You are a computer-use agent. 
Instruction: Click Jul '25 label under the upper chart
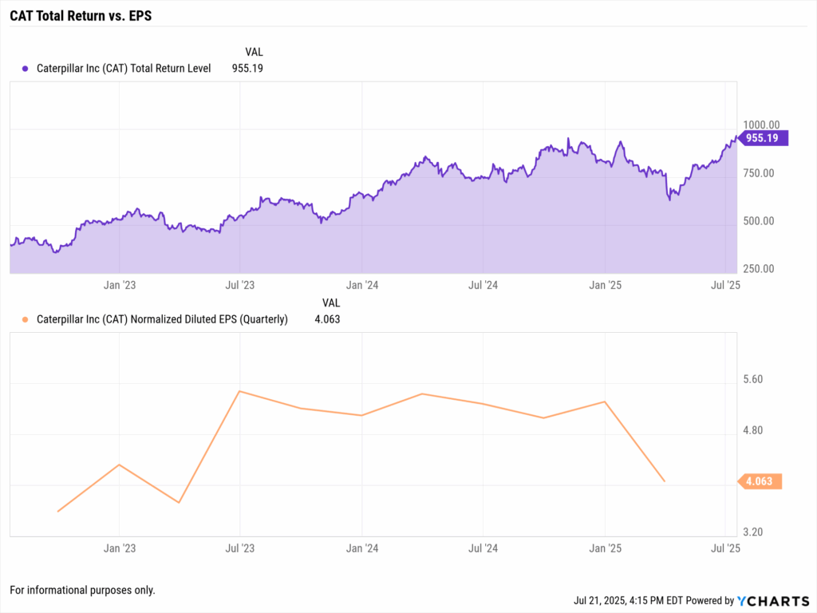click(x=725, y=285)
